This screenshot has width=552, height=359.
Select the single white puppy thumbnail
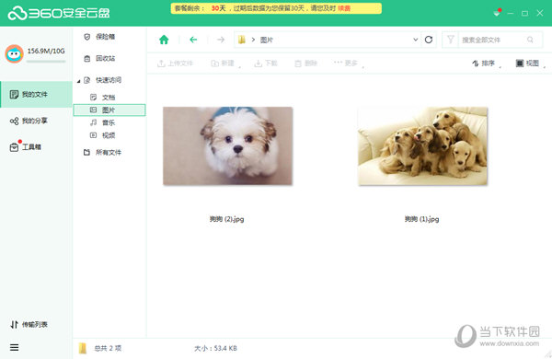coord(228,145)
